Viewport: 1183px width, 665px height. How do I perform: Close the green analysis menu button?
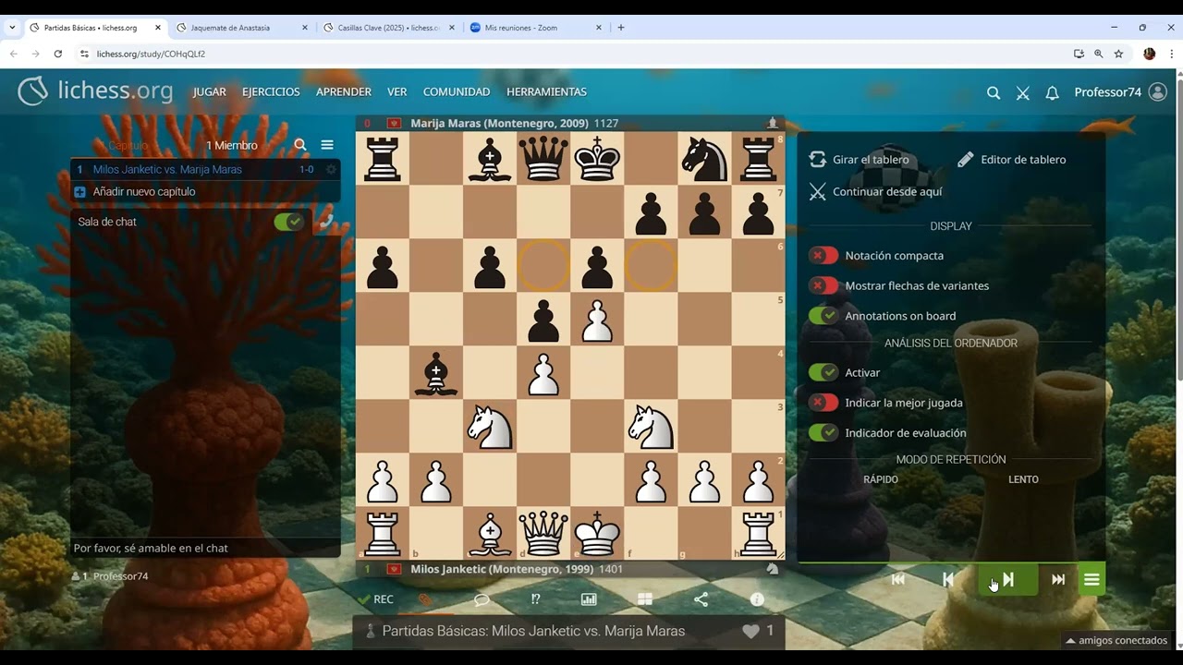[x=1092, y=580]
